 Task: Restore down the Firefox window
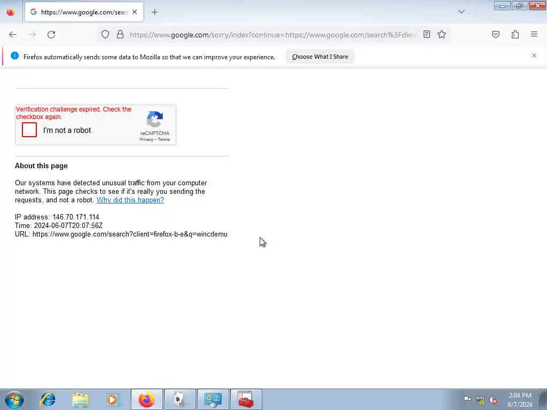click(x=520, y=6)
